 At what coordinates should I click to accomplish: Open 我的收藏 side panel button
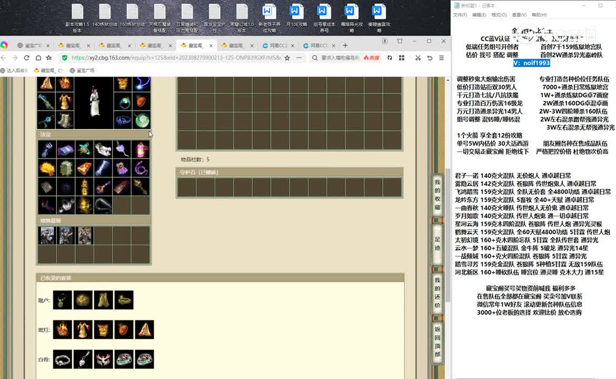click(438, 194)
